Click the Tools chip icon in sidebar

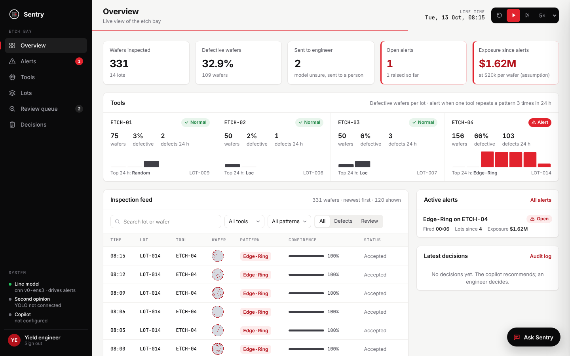point(12,77)
